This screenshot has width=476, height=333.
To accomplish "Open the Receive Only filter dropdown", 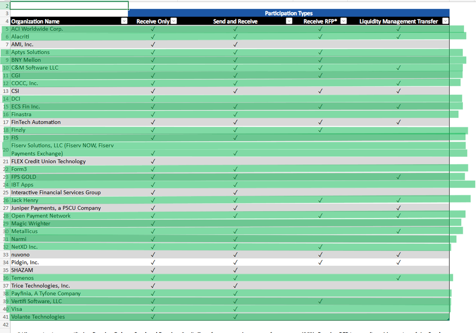I will pos(173,21).
